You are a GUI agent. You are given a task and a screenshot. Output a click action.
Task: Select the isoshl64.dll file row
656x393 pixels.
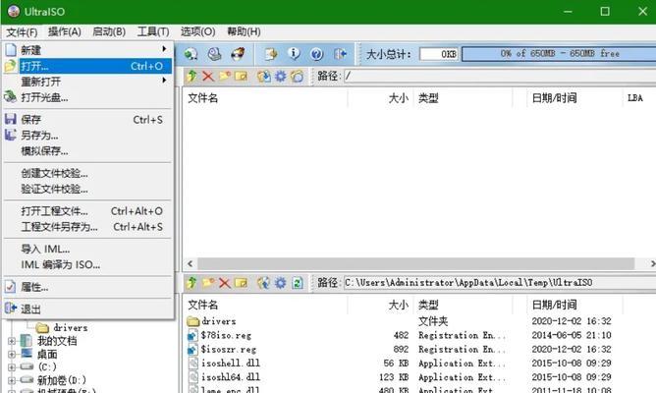tap(224, 377)
